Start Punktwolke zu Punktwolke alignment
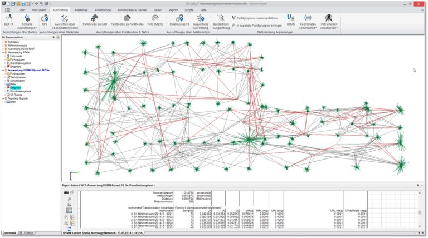The width and height of the screenshot is (428, 238). 127,21
